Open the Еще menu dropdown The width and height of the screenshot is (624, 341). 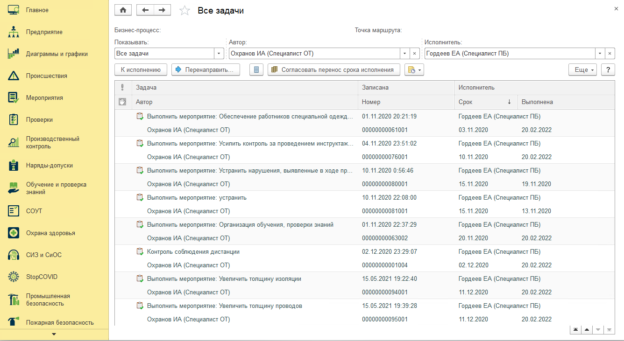pos(582,70)
